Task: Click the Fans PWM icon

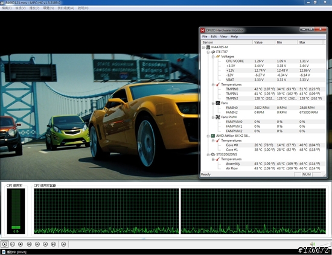Action: point(218,117)
